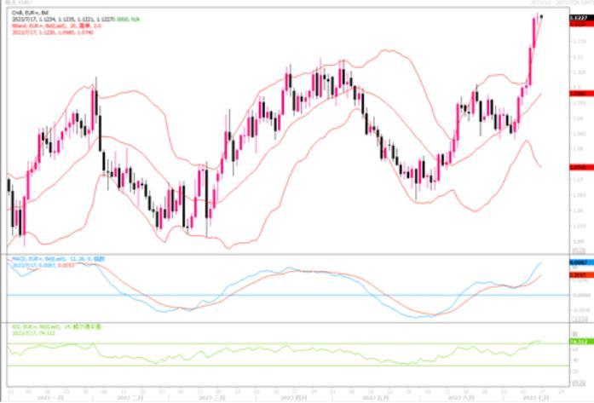This screenshot has height=403, width=594.
Task: Click the red MACD signal value tag on the axis
Action: (581, 275)
